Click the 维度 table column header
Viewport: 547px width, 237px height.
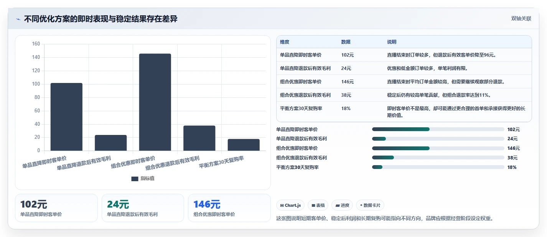pyautogui.click(x=285, y=42)
